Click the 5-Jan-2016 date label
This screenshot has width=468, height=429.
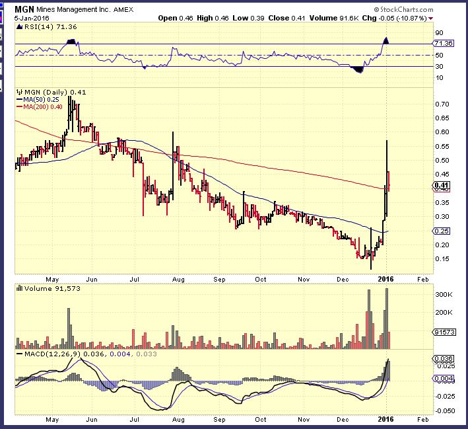click(32, 19)
